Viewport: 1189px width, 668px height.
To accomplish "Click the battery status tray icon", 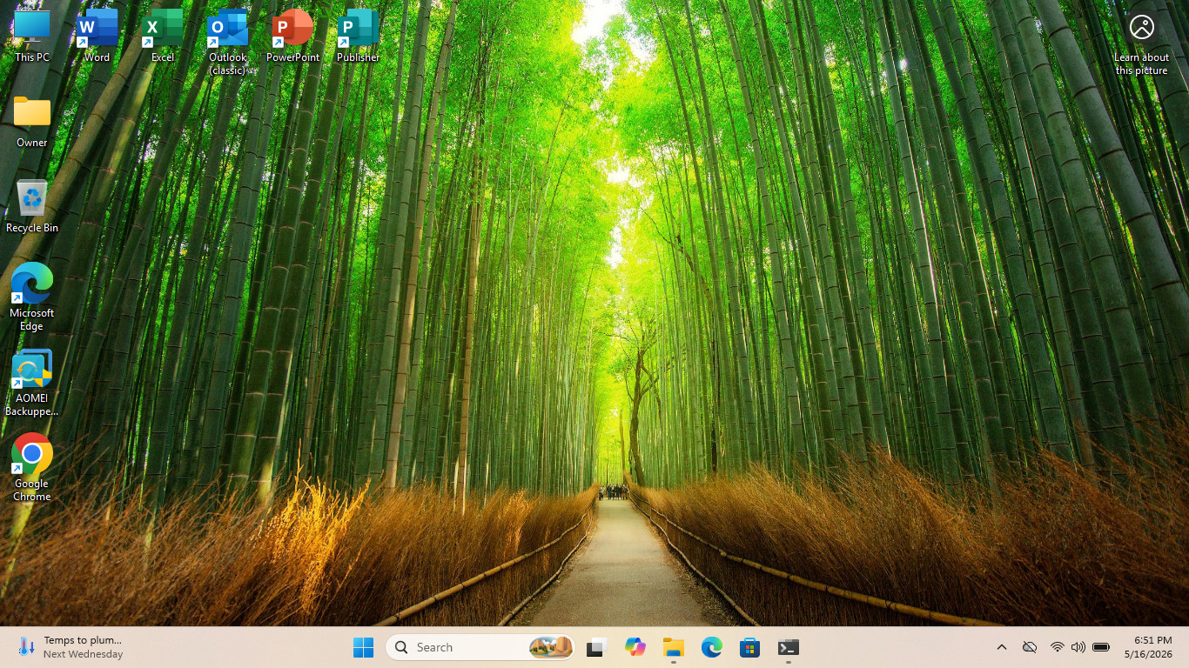I will [x=1101, y=647].
